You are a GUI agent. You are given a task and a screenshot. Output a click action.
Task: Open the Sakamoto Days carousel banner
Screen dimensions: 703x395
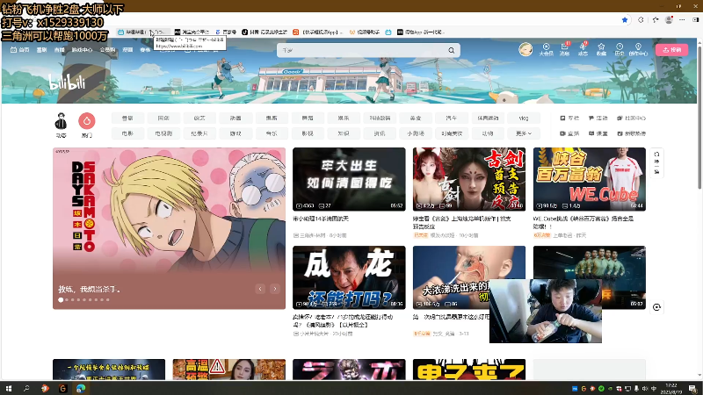click(x=169, y=228)
